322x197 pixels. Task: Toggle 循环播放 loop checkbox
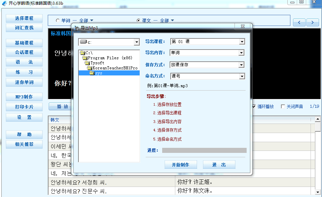[x=254, y=106]
